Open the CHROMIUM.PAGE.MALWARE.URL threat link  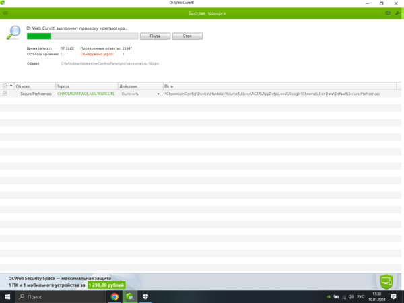click(x=86, y=94)
